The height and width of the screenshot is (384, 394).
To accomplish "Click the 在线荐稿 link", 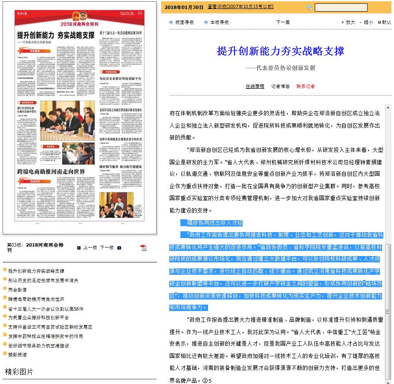I will tap(255, 86).
